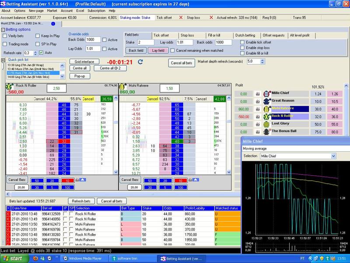This screenshot has height=263, width=350.
Task: Select 13:40 Muss 27th Jan quick pick entry
Action: tap(33, 69)
